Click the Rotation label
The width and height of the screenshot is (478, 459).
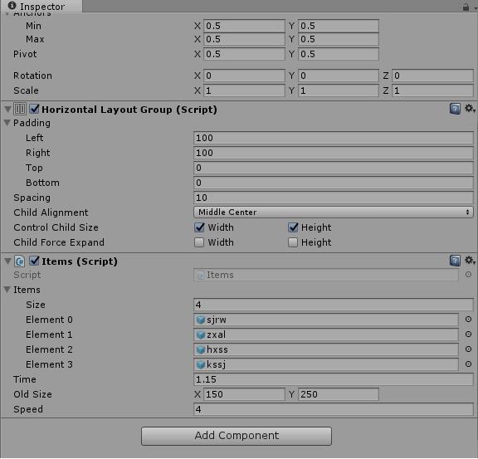click(x=32, y=76)
